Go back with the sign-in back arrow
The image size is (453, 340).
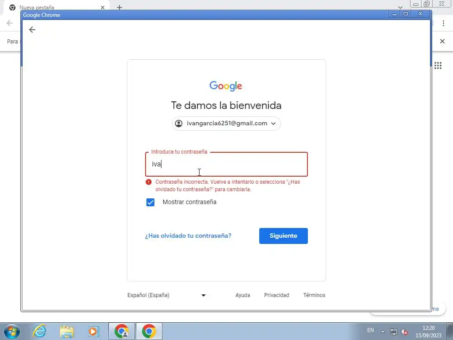pyautogui.click(x=32, y=30)
